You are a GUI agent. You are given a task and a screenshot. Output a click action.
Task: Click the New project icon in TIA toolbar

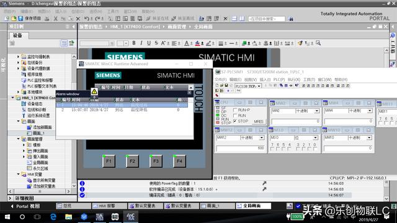(7, 19)
